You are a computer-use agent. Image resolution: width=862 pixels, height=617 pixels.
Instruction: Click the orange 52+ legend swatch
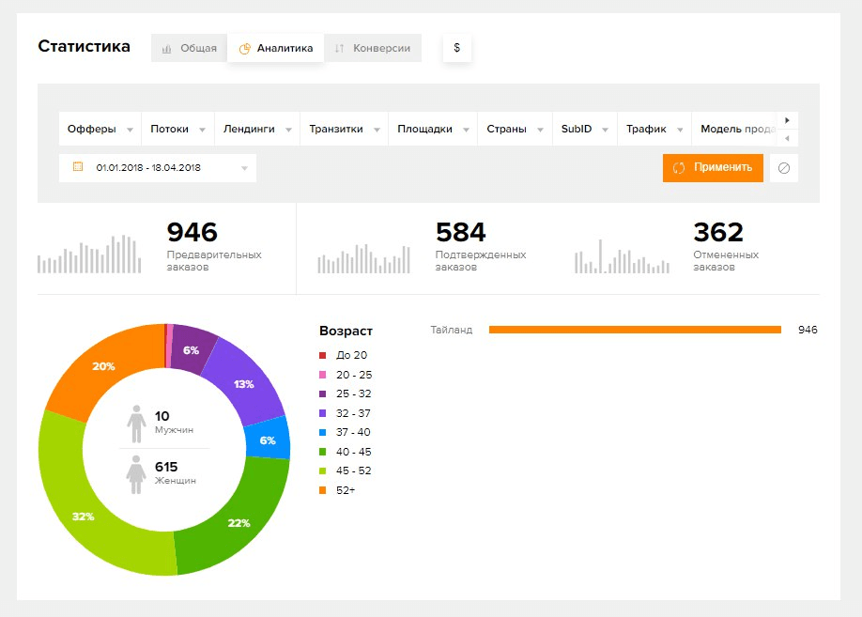click(x=323, y=490)
